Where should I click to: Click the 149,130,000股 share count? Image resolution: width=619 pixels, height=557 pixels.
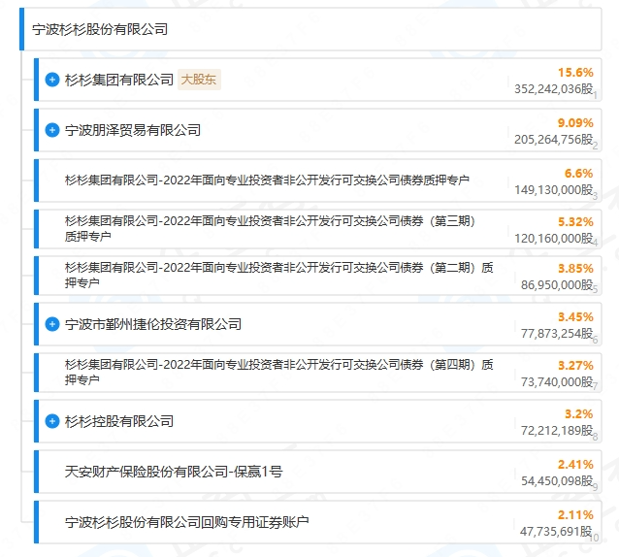click(x=553, y=190)
